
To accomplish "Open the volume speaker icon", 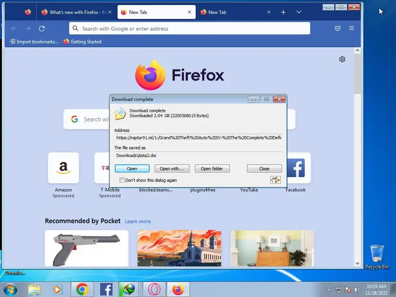I will [357, 290].
